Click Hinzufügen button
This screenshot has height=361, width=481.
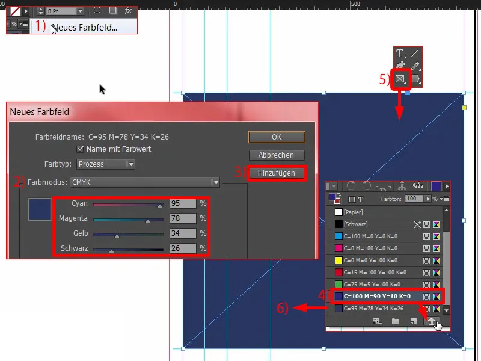[277, 173]
